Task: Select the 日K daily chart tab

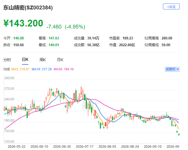Action: 25,59
